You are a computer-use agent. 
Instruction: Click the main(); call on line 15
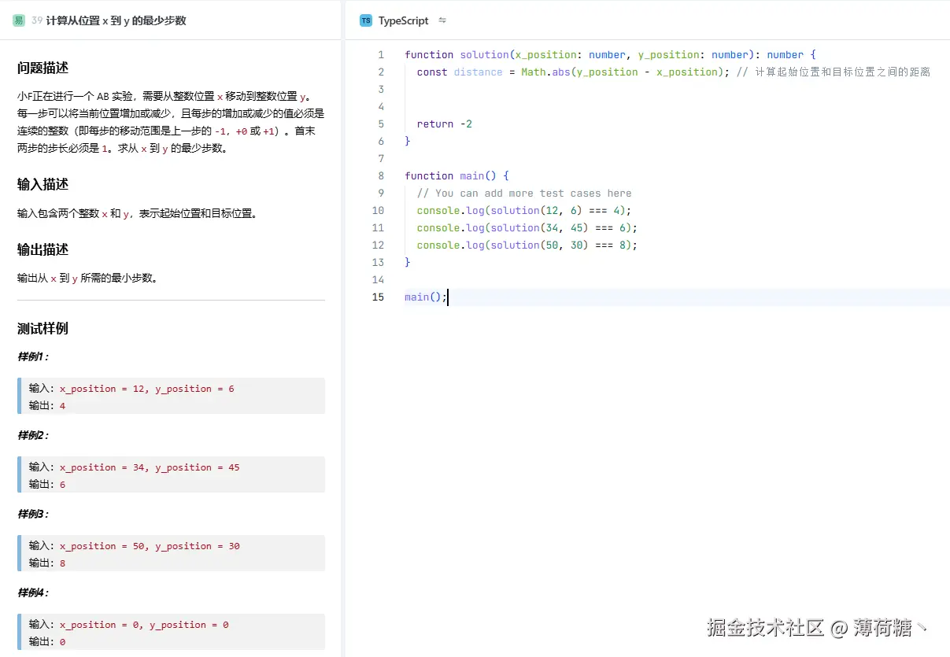(426, 297)
